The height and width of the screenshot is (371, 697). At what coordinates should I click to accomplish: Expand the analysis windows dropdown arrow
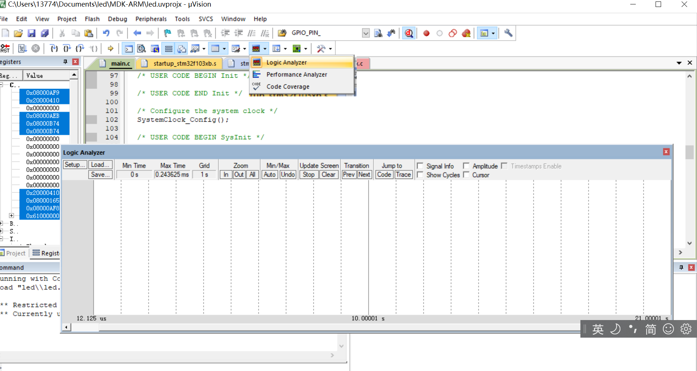[x=265, y=49]
